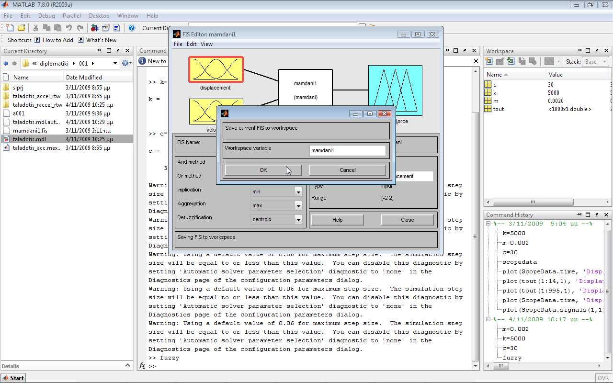Undock the Command History panel
Screen dimensions: 613x383
(x=597, y=214)
